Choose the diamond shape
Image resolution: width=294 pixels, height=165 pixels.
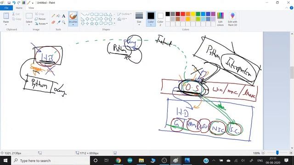[x=87, y=19]
